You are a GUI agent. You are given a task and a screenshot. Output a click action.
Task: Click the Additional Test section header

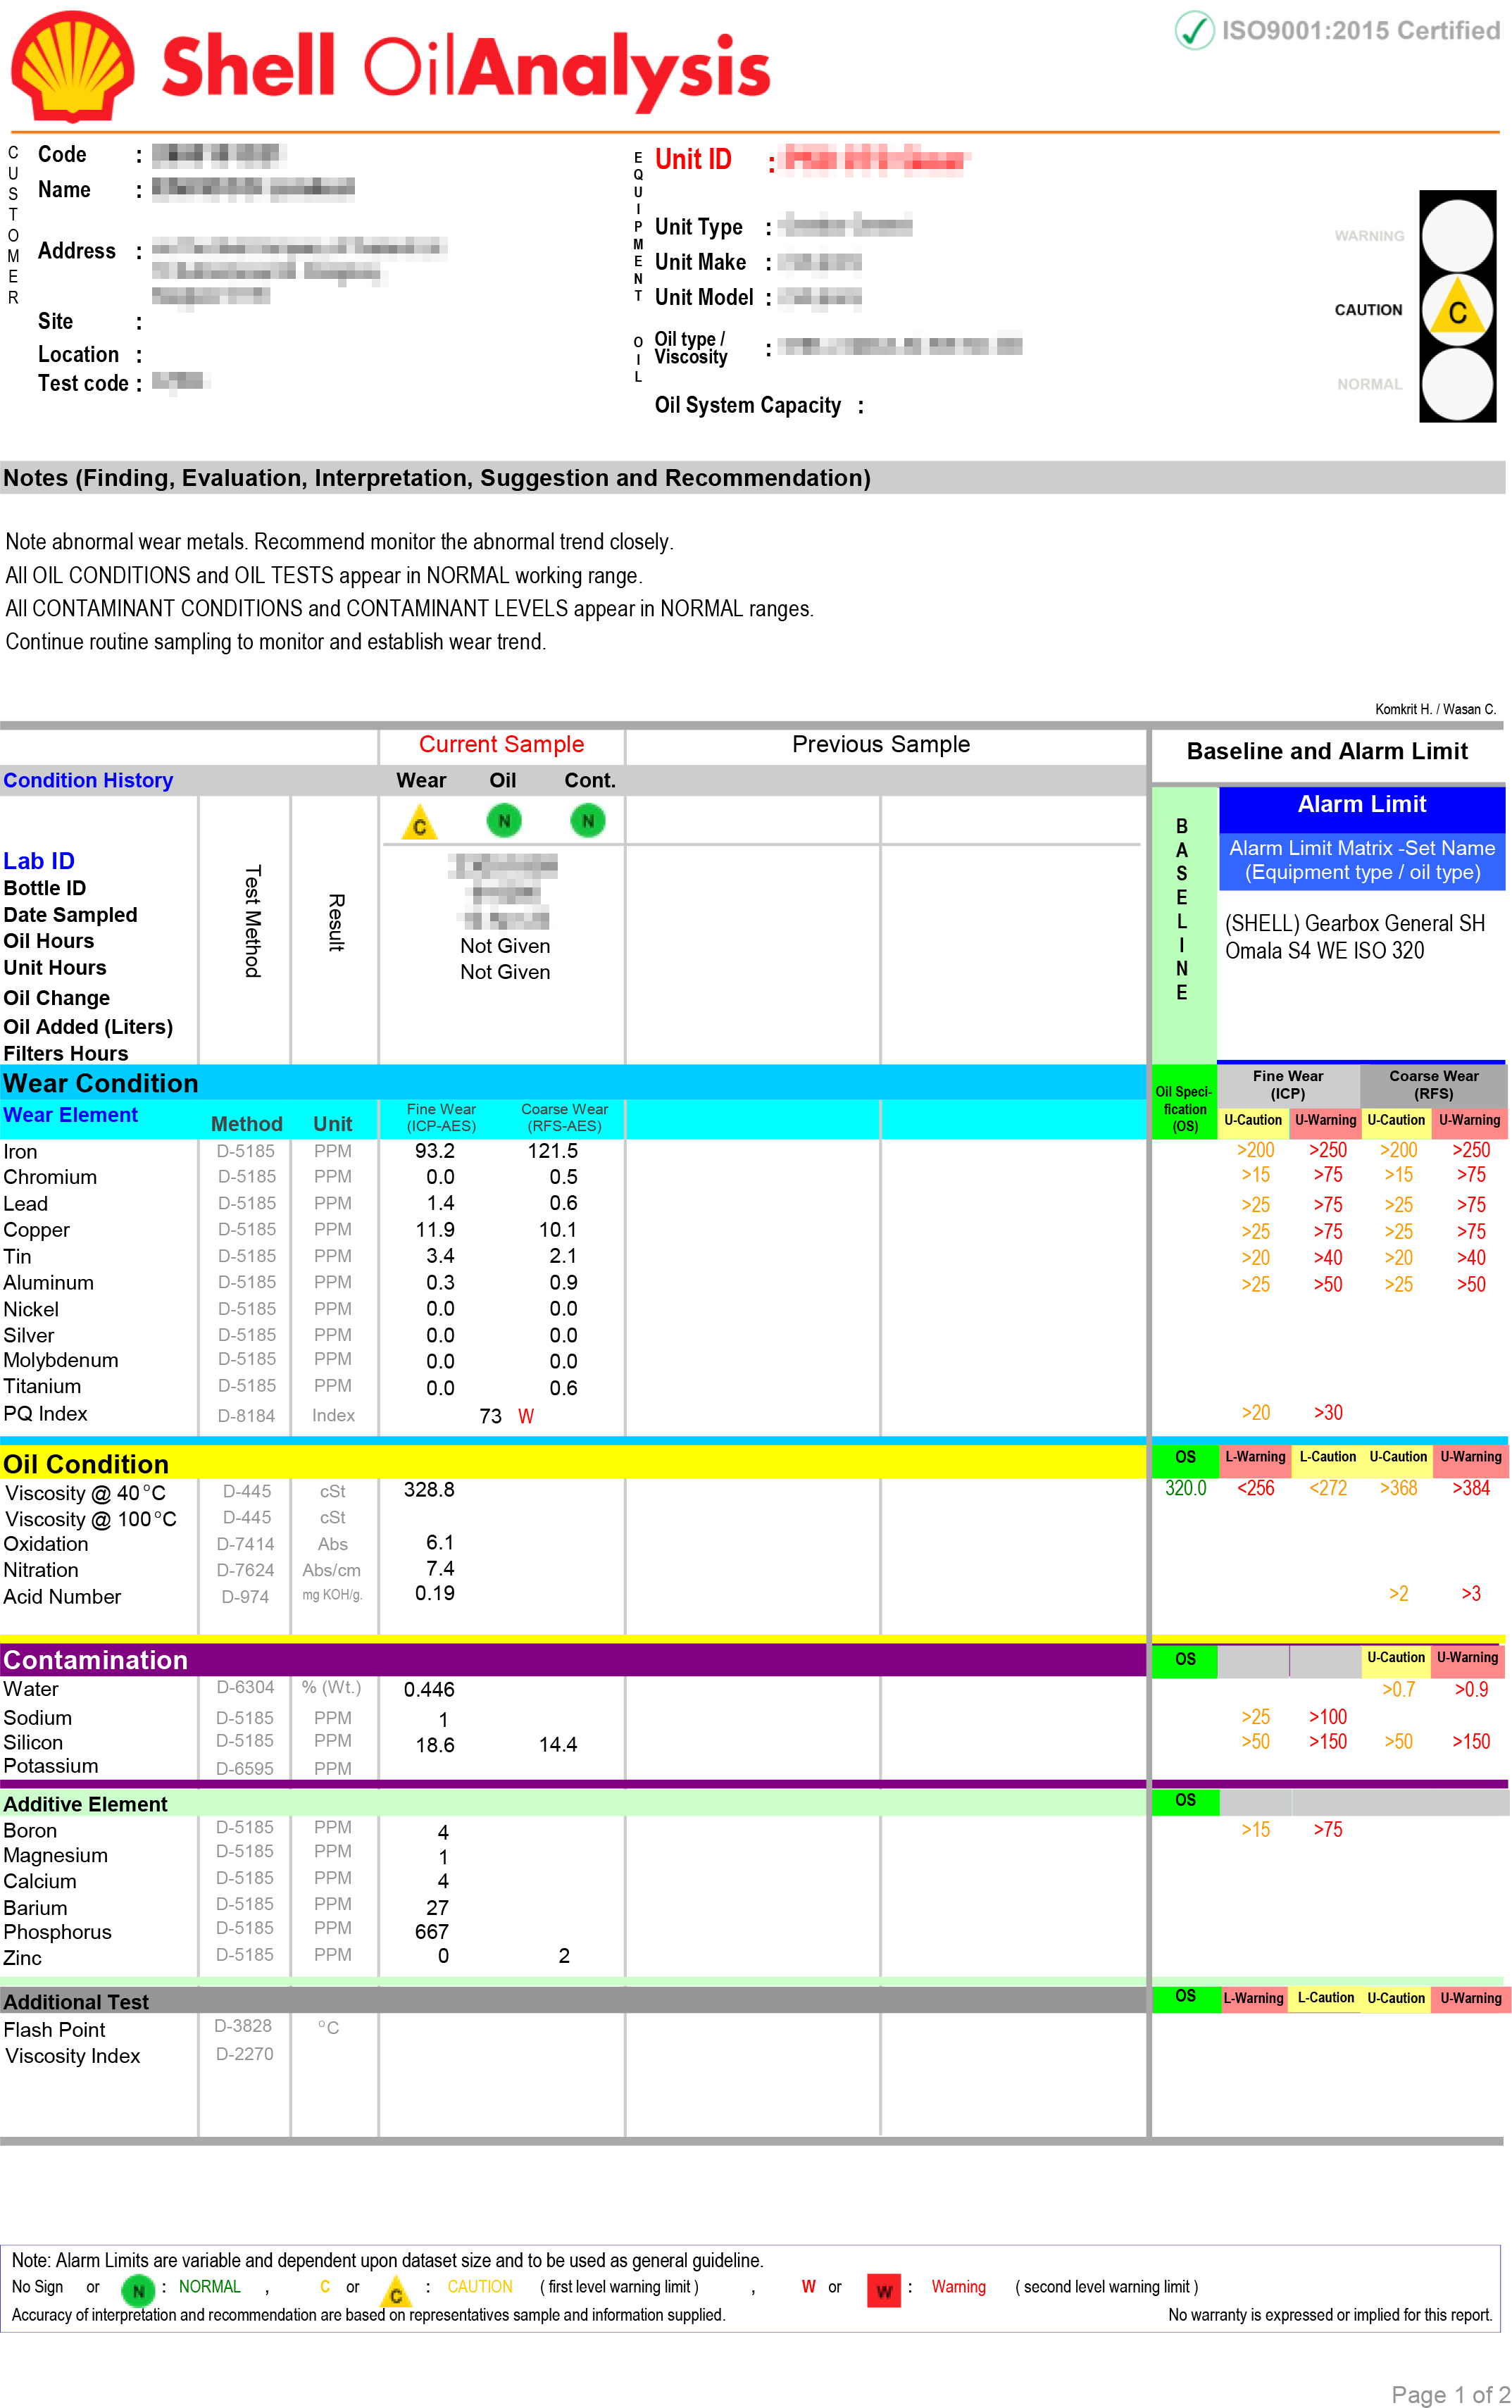pyautogui.click(x=573, y=2001)
